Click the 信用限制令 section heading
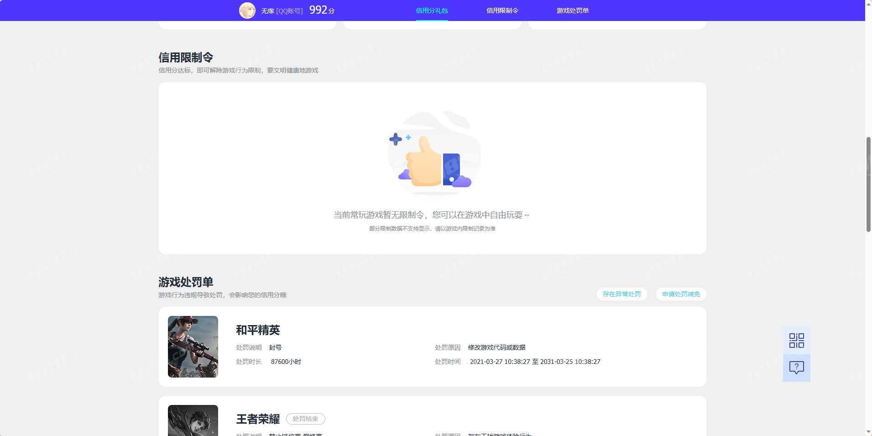The width and height of the screenshot is (872, 436). [186, 58]
